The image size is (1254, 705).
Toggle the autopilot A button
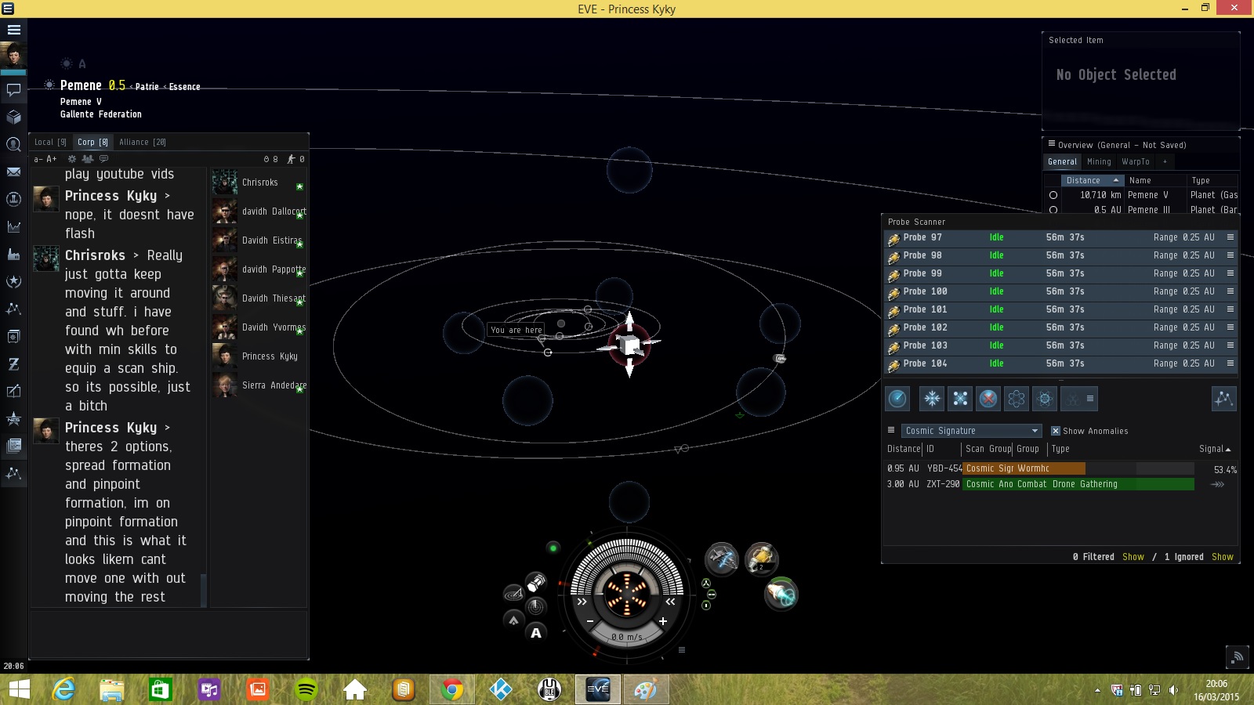[536, 633]
